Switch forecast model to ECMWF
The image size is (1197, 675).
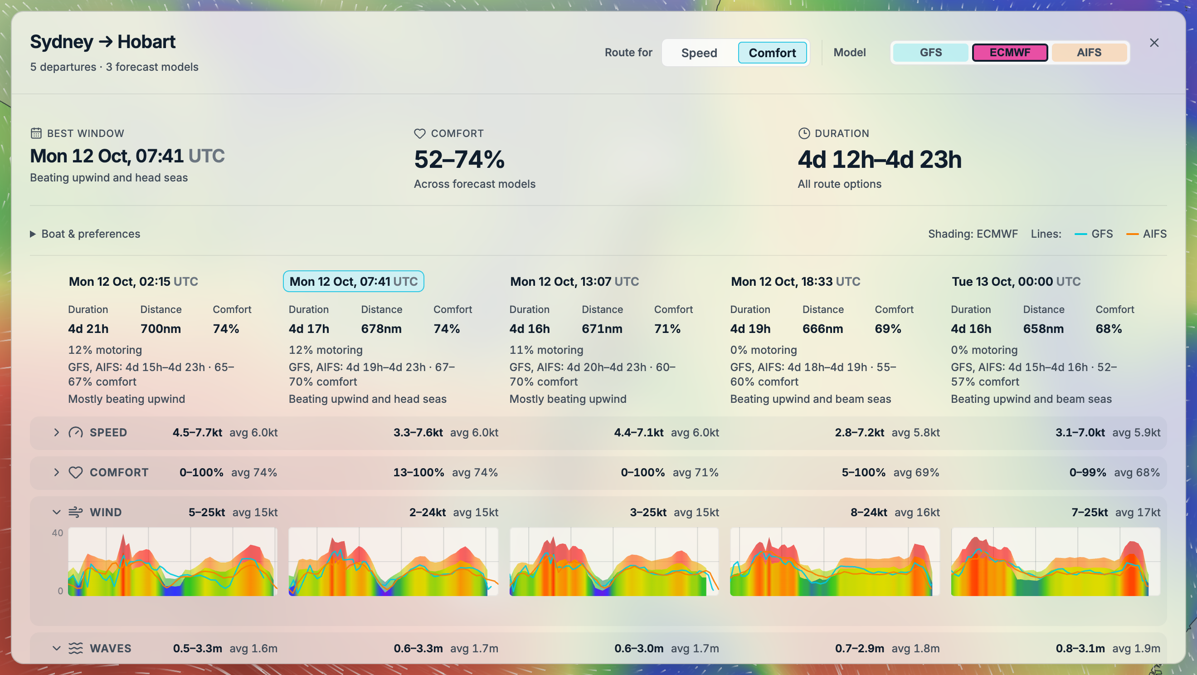point(1010,52)
